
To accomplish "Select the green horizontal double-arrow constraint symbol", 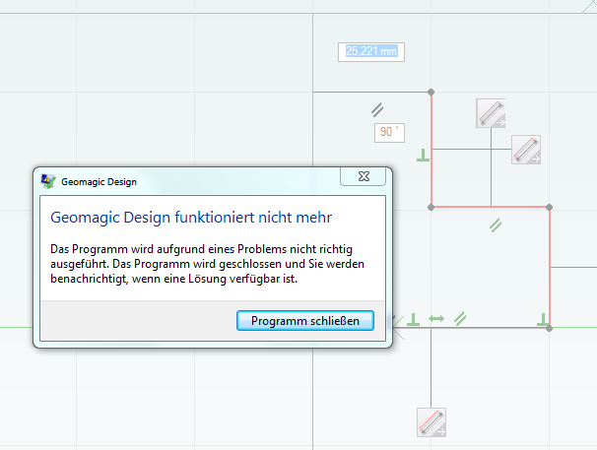I will pyautogui.click(x=436, y=318).
